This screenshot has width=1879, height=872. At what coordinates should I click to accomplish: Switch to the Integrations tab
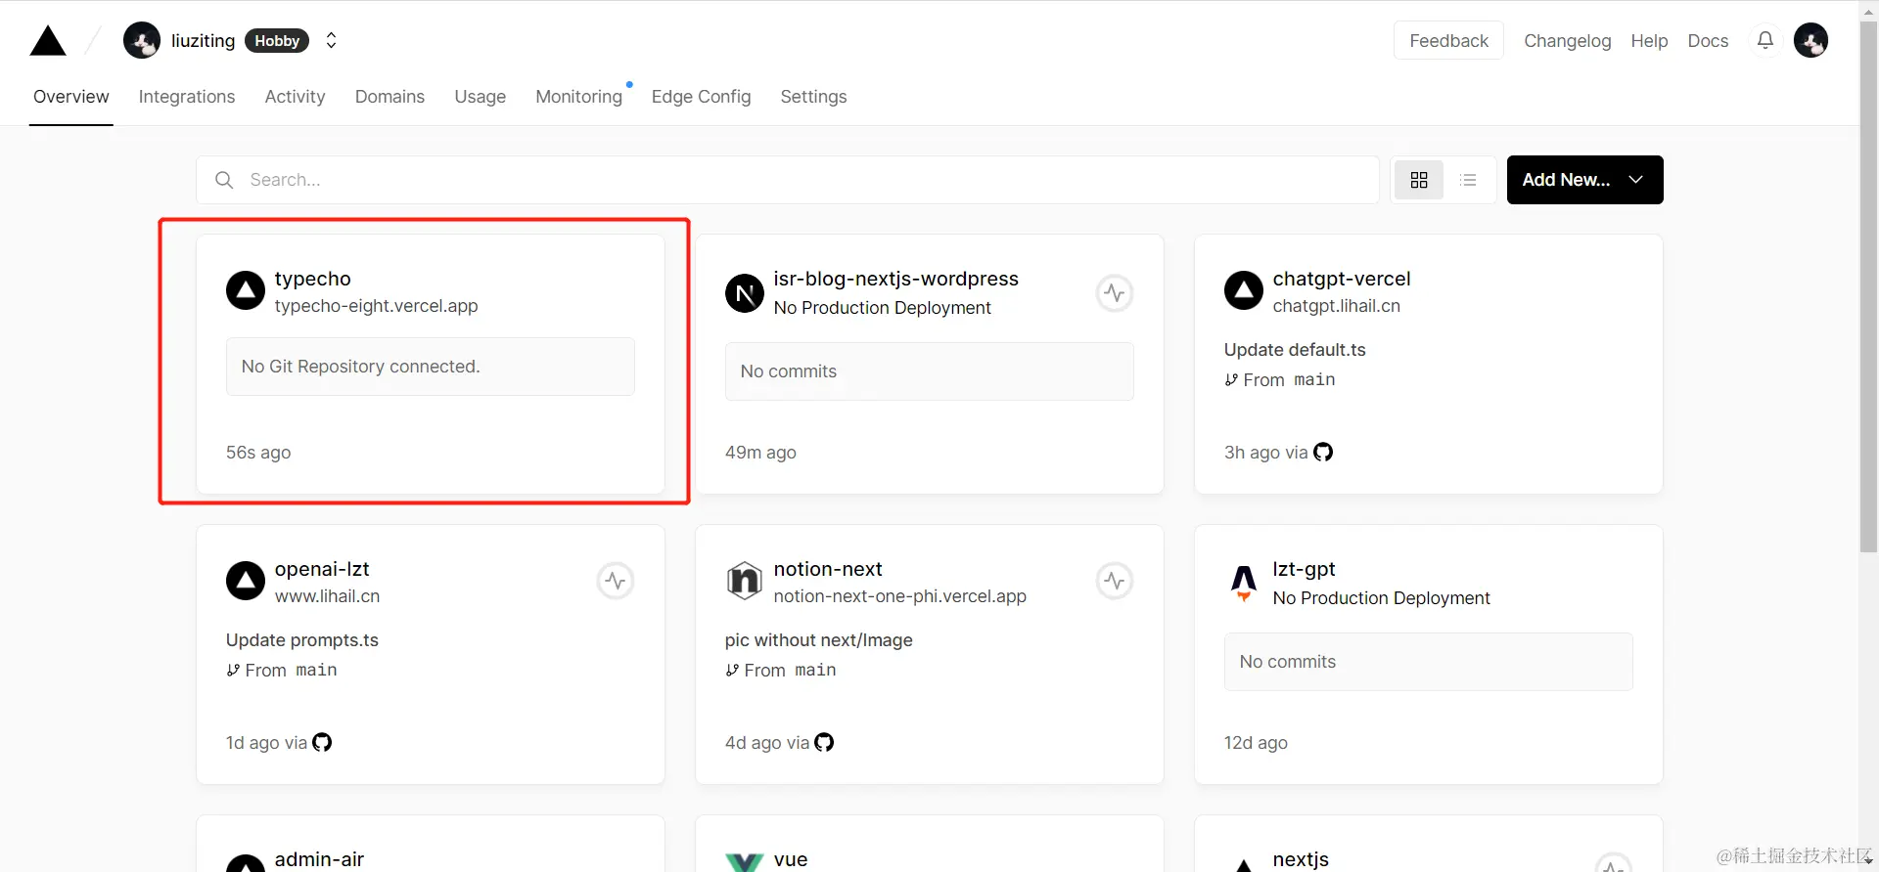pos(187,97)
